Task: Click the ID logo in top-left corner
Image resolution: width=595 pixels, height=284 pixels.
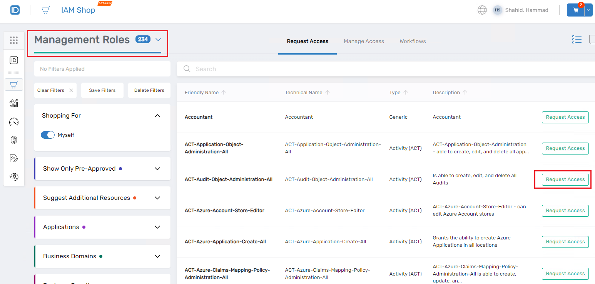Action: 15,10
